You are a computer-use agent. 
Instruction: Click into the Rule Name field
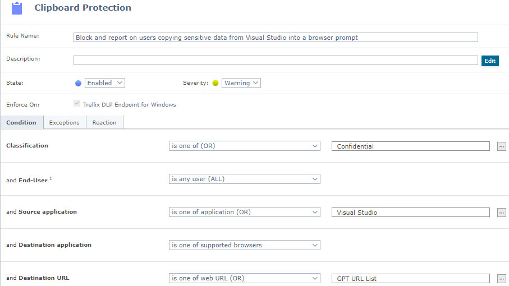click(x=276, y=38)
